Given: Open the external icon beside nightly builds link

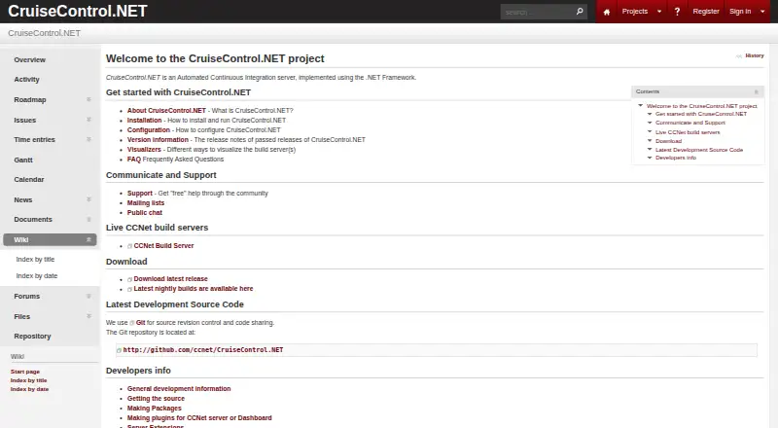Looking at the screenshot, I should [x=129, y=289].
